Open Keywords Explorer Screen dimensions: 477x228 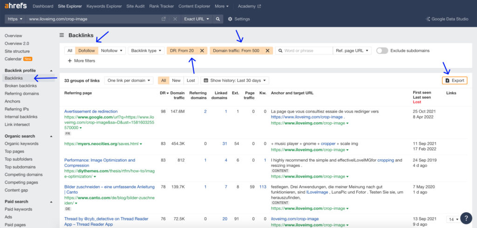tap(104, 6)
